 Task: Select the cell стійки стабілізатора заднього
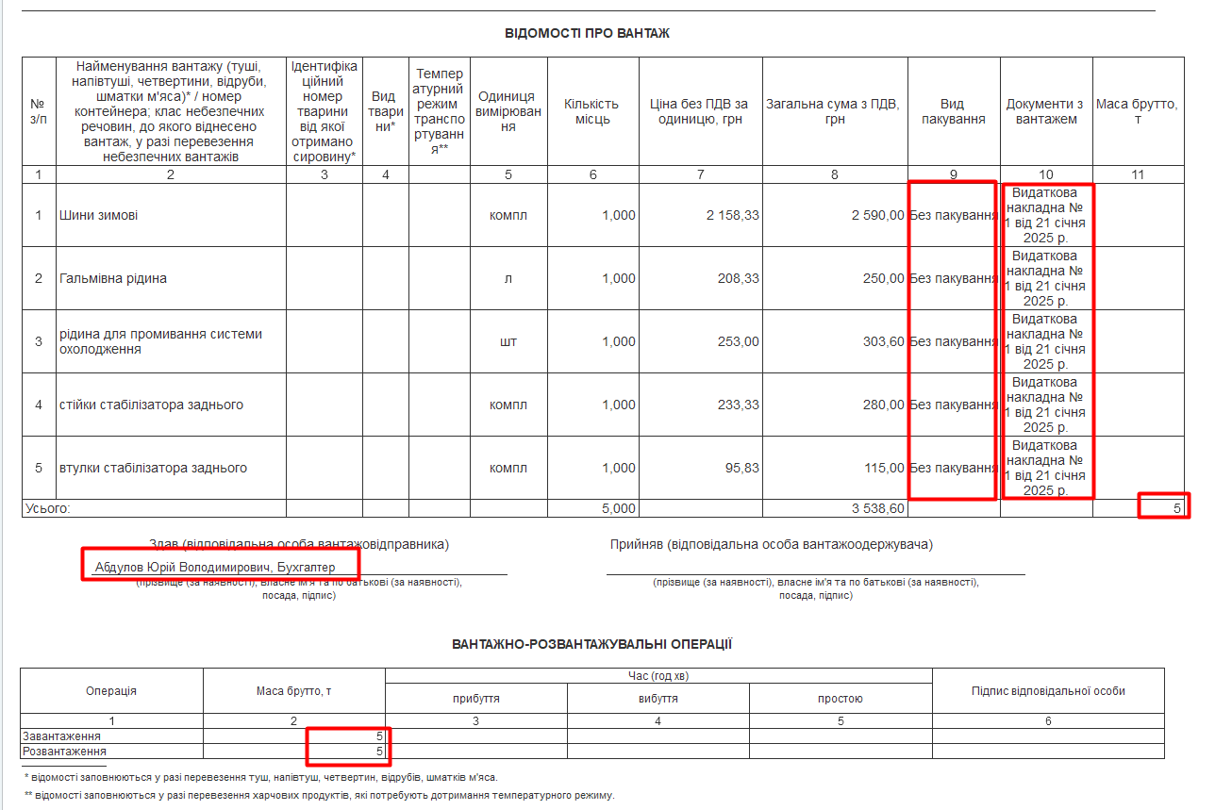pos(171,405)
